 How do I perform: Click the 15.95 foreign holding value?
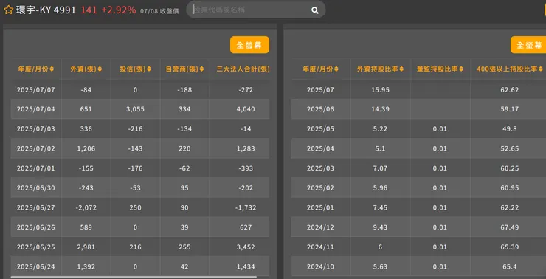click(x=380, y=89)
